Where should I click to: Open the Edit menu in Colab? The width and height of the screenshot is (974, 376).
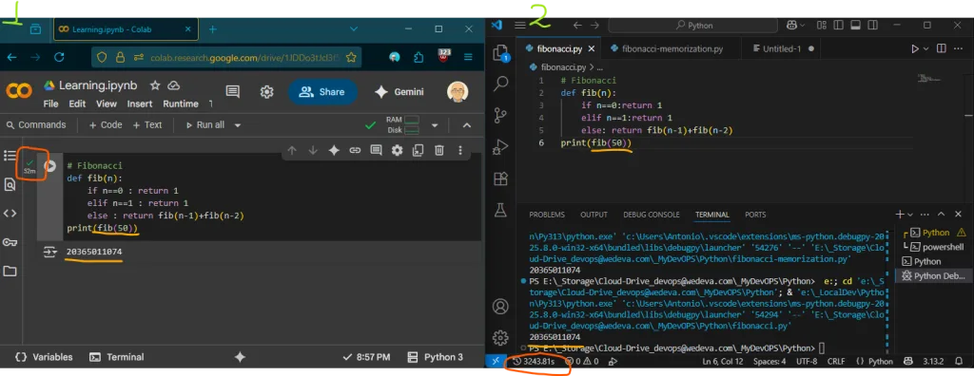(78, 103)
